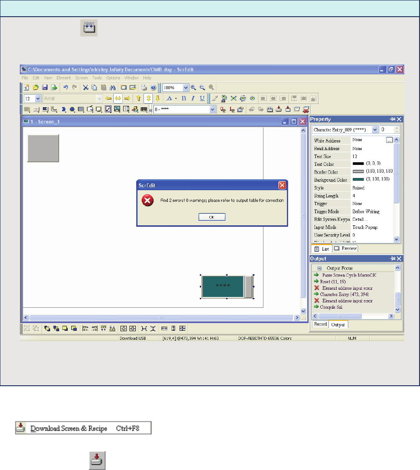This screenshot has width=420, height=470.
Task: Click the Zoom In magnifier icon
Action: [194, 87]
